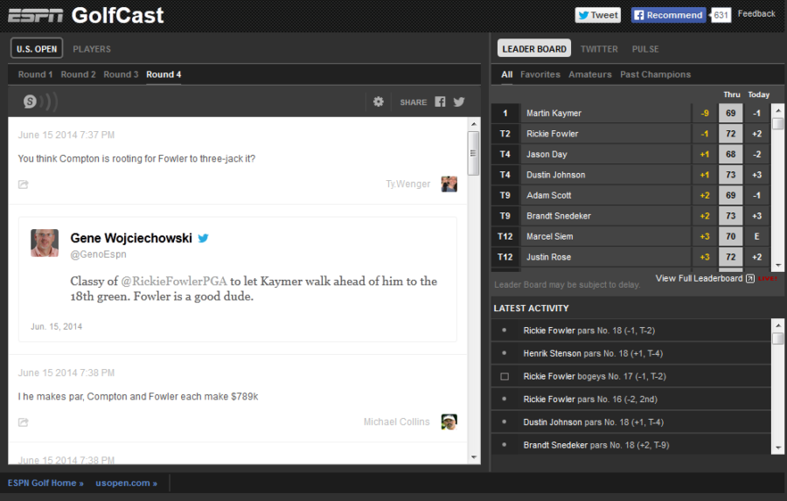Share Ty.Wenger's comment with share icon
The height and width of the screenshot is (501, 787).
point(23,184)
